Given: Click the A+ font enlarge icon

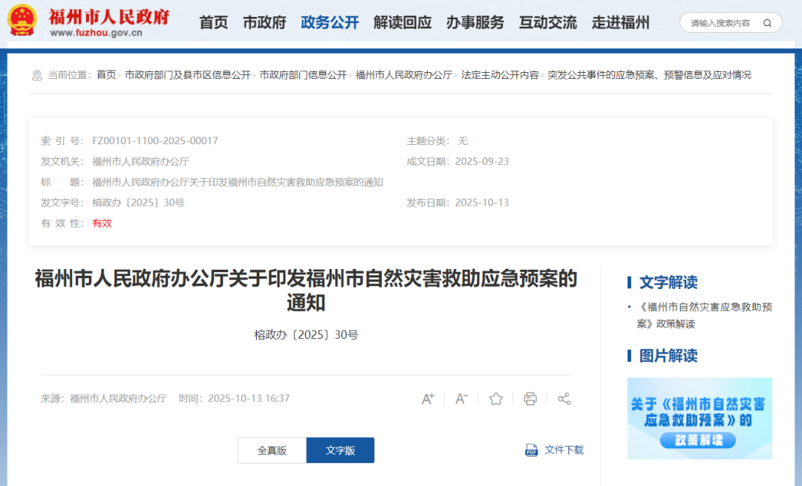Looking at the screenshot, I should coord(428,399).
